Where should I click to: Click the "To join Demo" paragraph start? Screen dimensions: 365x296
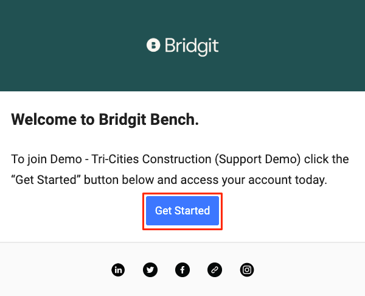tap(46, 159)
